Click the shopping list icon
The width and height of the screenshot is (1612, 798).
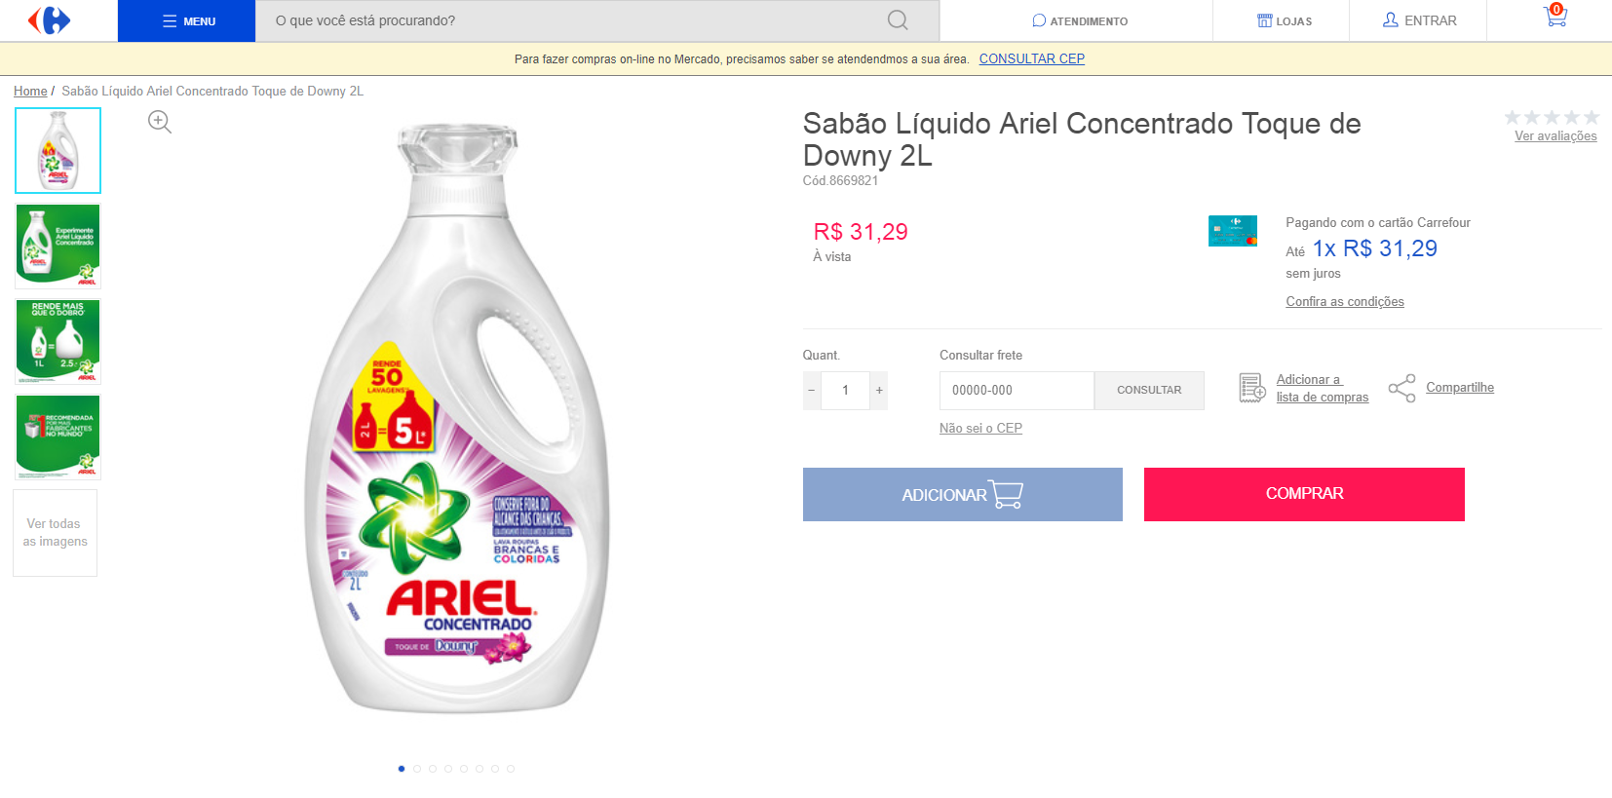pos(1252,388)
